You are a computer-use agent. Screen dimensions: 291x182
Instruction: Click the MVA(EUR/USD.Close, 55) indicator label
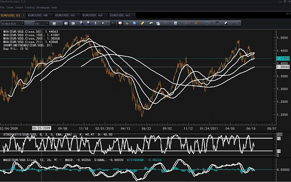(x=31, y=32)
